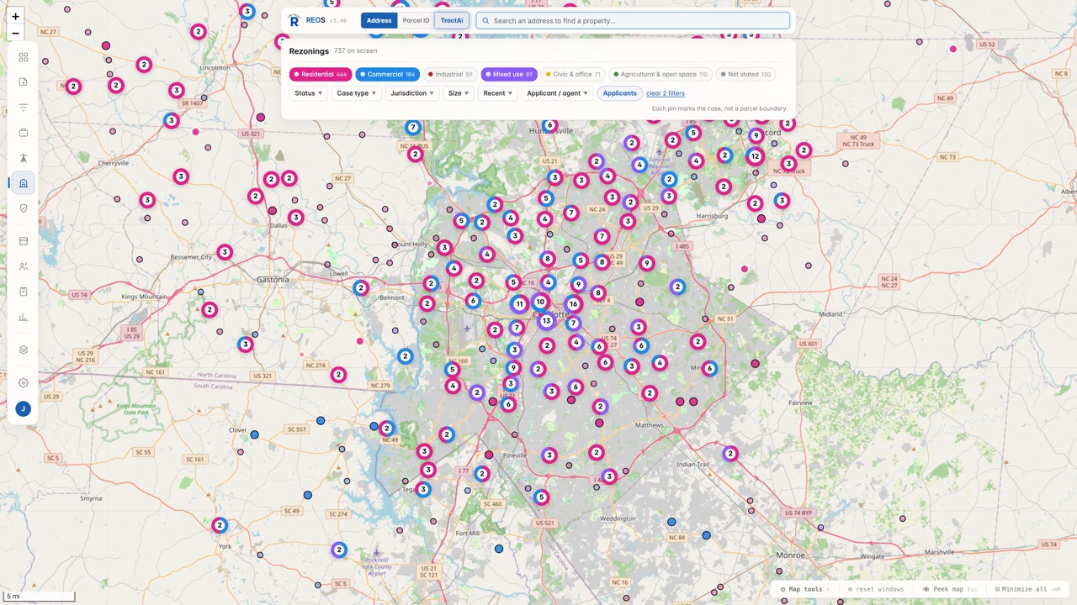Screen dimensions: 1077x605
Task: Click reset windows in the bottom bar
Action: pos(875,589)
